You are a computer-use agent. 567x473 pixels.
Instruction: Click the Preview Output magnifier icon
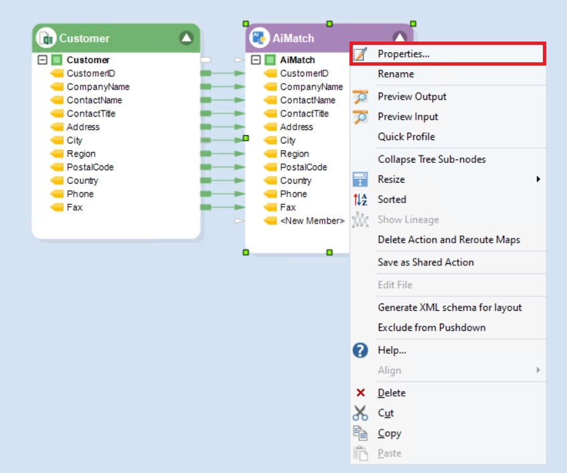360,96
